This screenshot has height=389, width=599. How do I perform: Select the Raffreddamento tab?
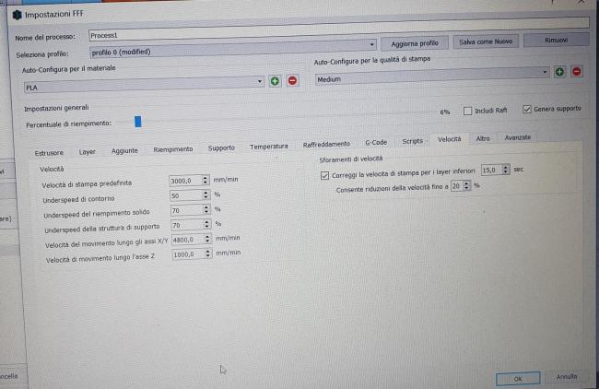326,144
